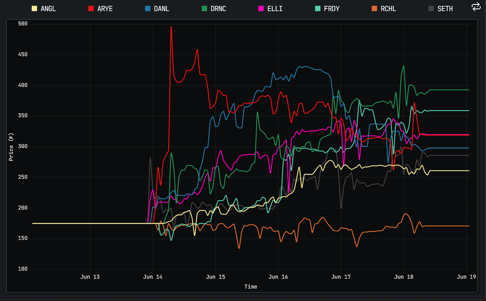This screenshot has height=301, width=486.
Task: Click the '350' y-axis tick label
Action: [23, 116]
